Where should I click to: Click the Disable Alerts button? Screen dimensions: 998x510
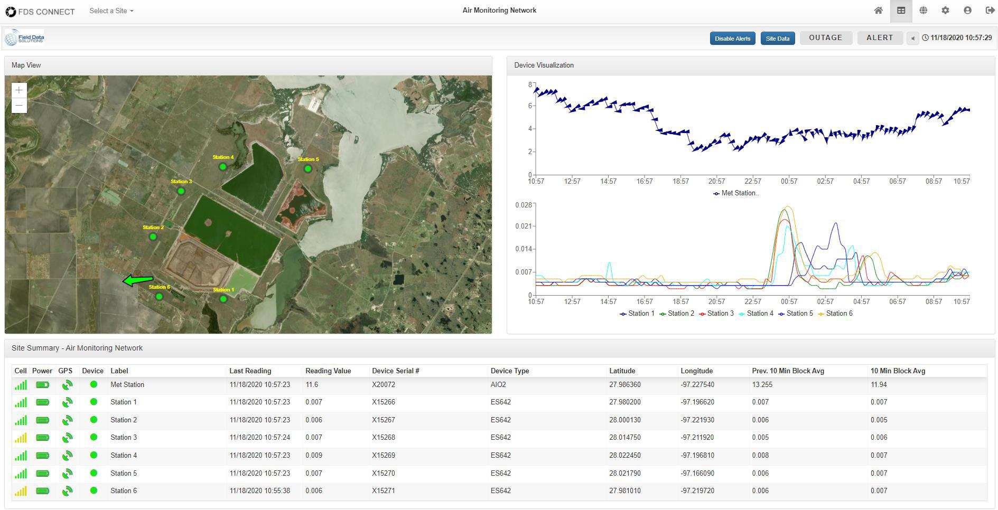click(733, 37)
